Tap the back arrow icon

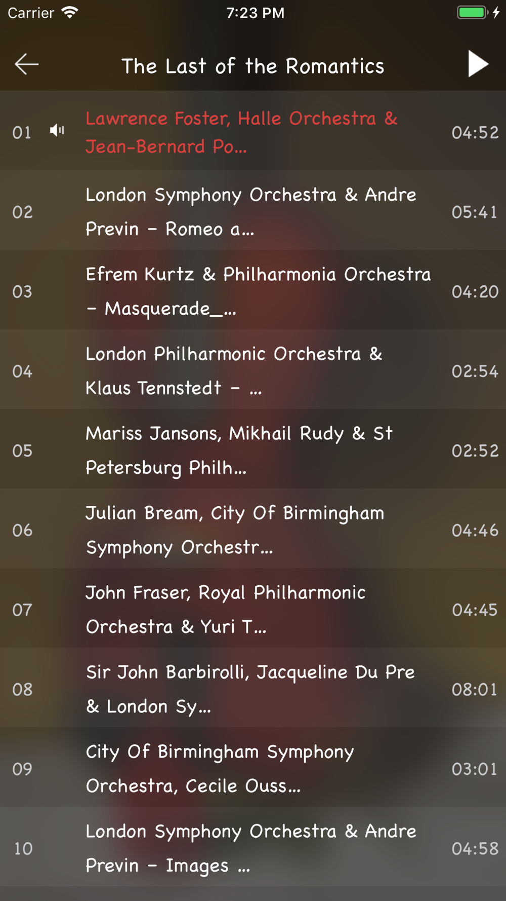(27, 64)
